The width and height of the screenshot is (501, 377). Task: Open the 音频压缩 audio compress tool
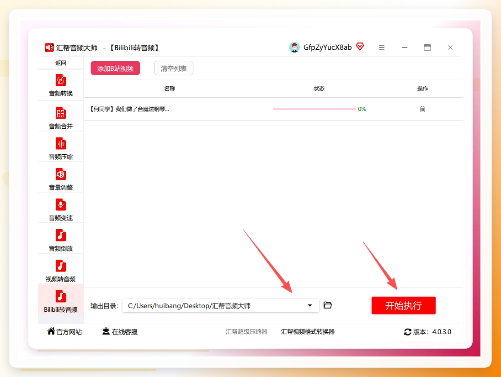coord(61,149)
